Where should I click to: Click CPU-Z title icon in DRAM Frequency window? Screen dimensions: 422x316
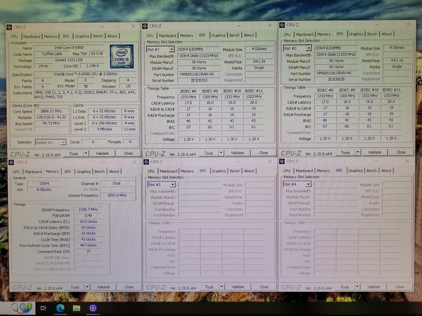pos(11,163)
